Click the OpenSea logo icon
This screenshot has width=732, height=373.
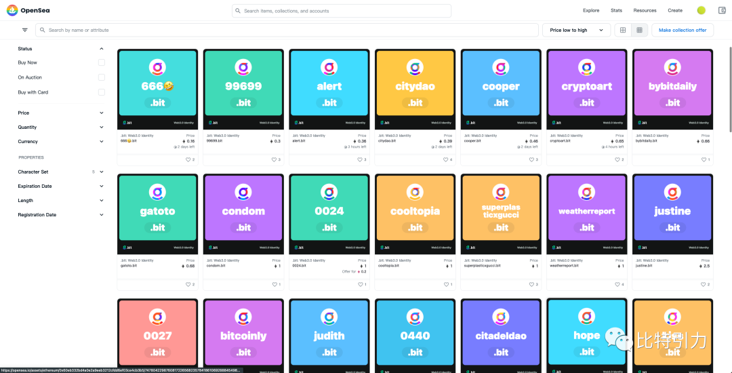(x=12, y=10)
